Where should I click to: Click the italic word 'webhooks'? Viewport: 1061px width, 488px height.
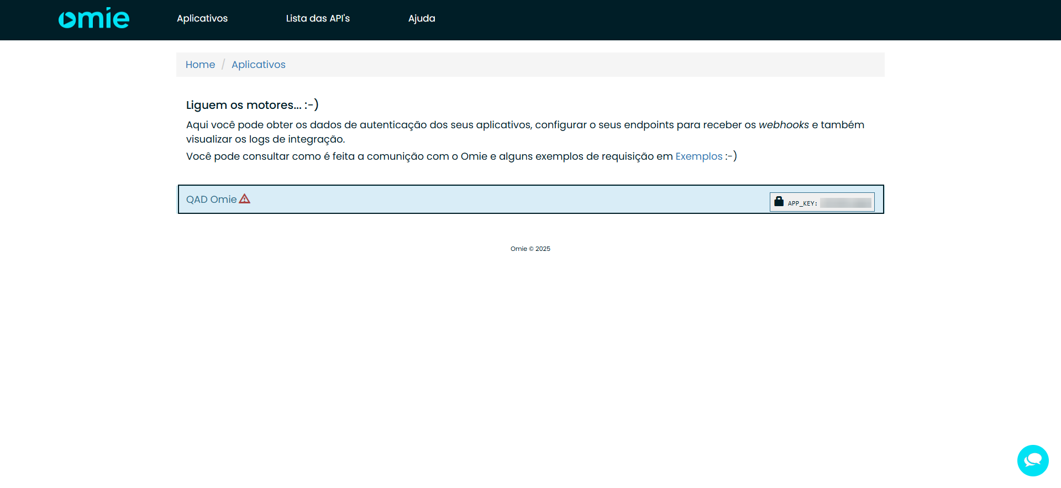coord(784,125)
